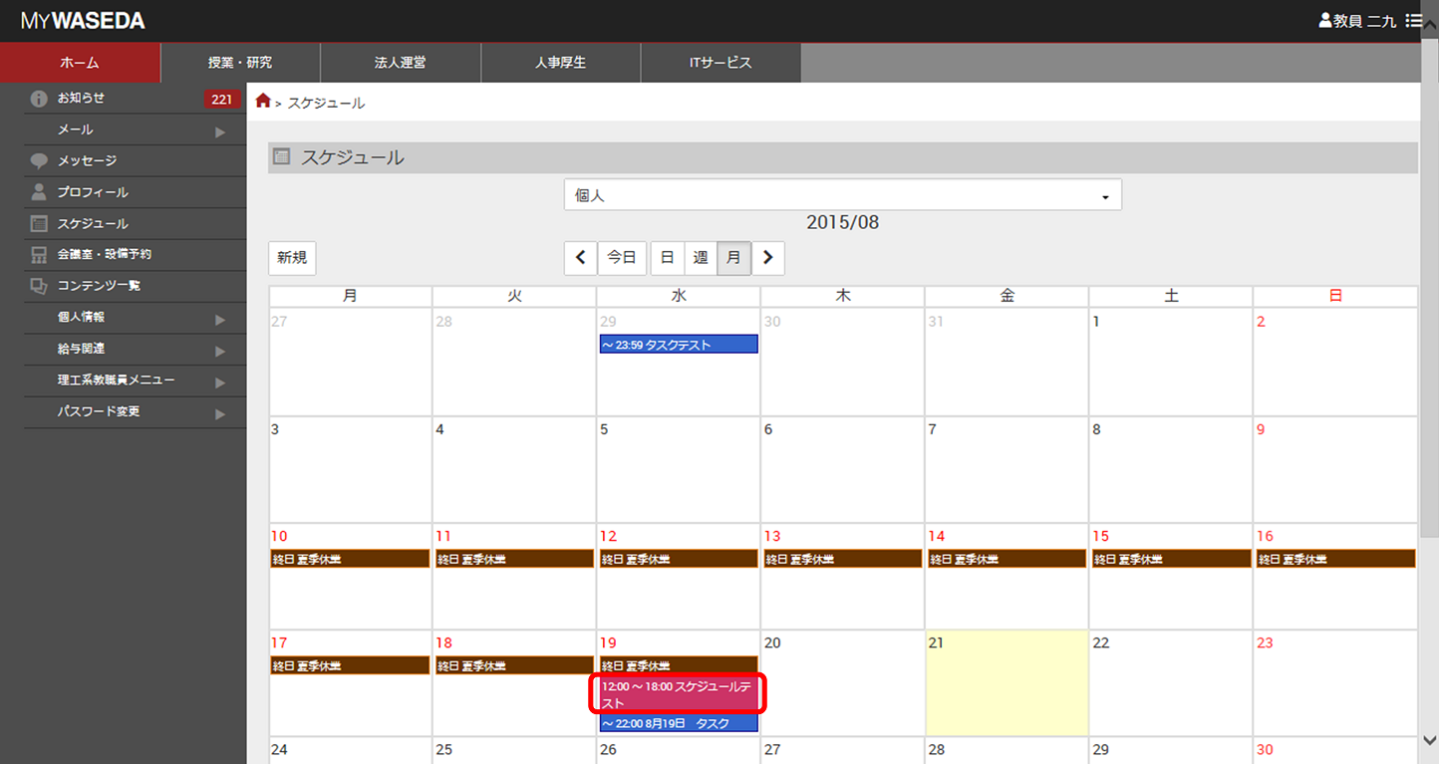This screenshot has height=764, width=1439.
Task: Open 夏季休業 event on the 18th
Action: (514, 666)
